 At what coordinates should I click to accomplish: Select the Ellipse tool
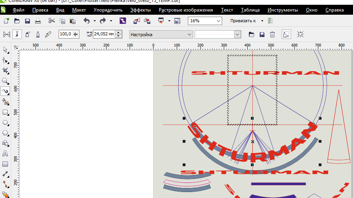pos(5,123)
